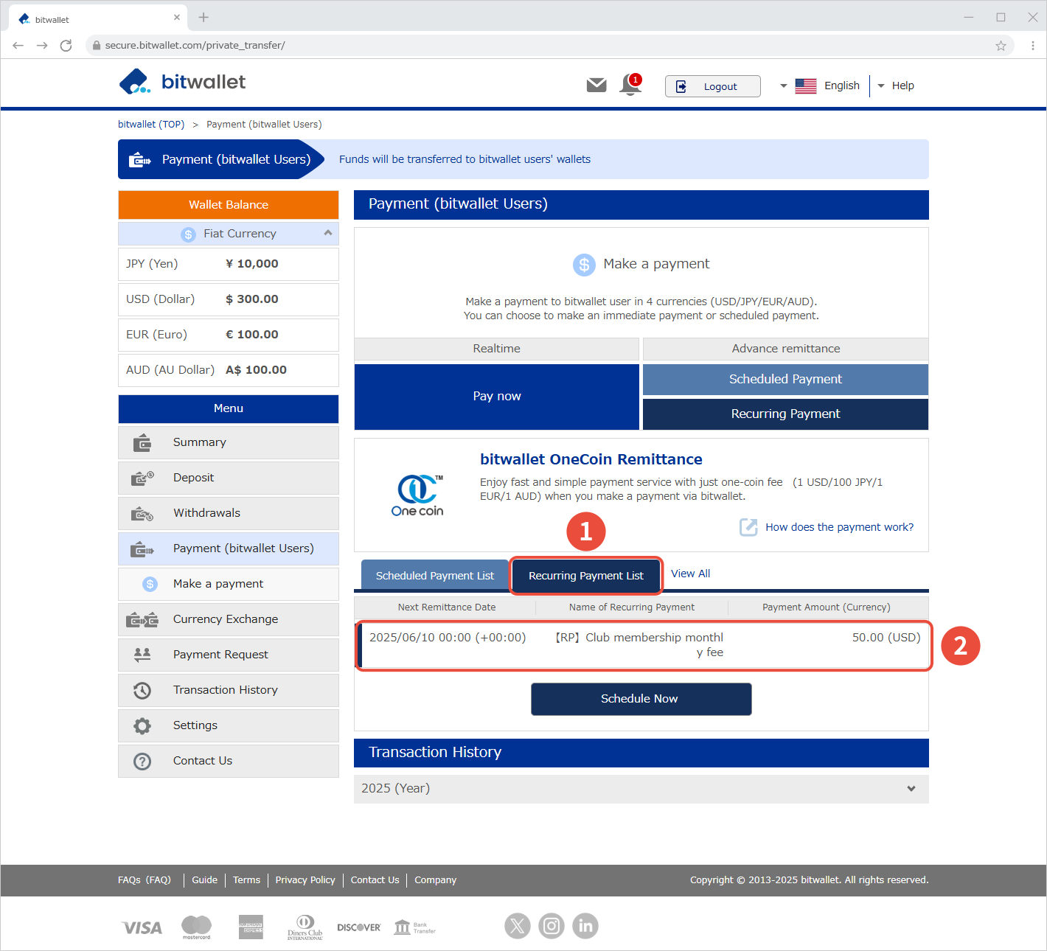
Task: Click the bitwallet logo in header
Action: click(182, 82)
